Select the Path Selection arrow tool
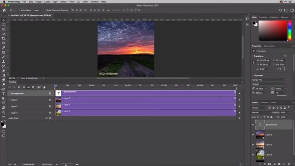This screenshot has width=295, height=166. point(3,98)
